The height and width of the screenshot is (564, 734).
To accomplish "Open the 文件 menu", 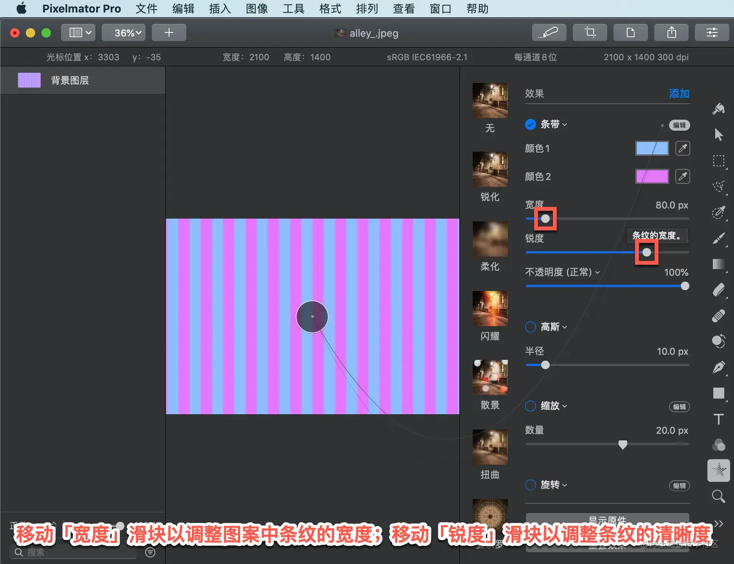I will tap(147, 8).
